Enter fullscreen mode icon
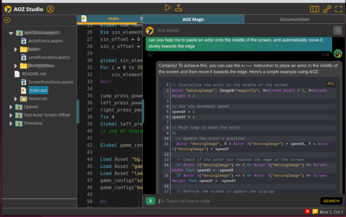 click(339, 9)
